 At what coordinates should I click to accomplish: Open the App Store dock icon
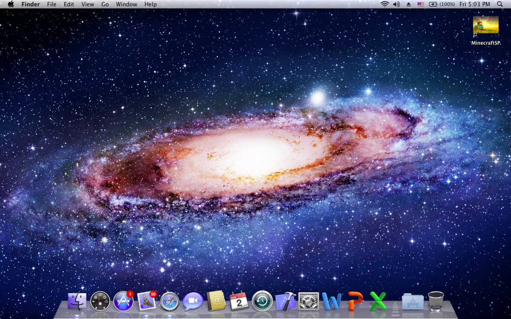[x=123, y=301]
